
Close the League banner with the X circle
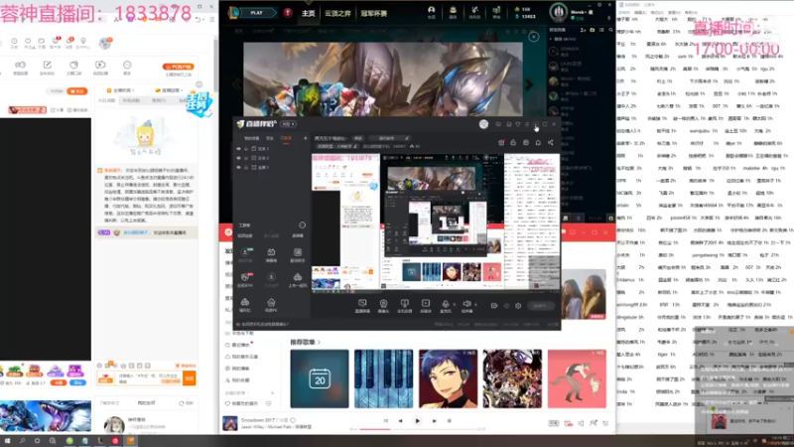pos(534,37)
